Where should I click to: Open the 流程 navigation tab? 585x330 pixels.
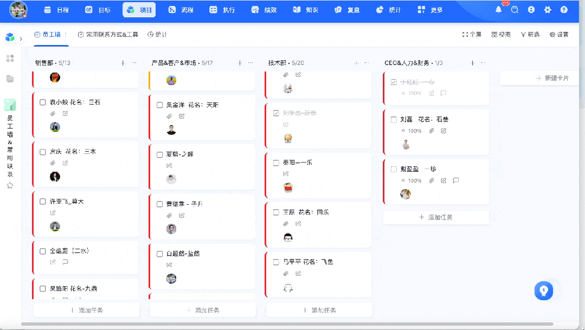pos(181,10)
